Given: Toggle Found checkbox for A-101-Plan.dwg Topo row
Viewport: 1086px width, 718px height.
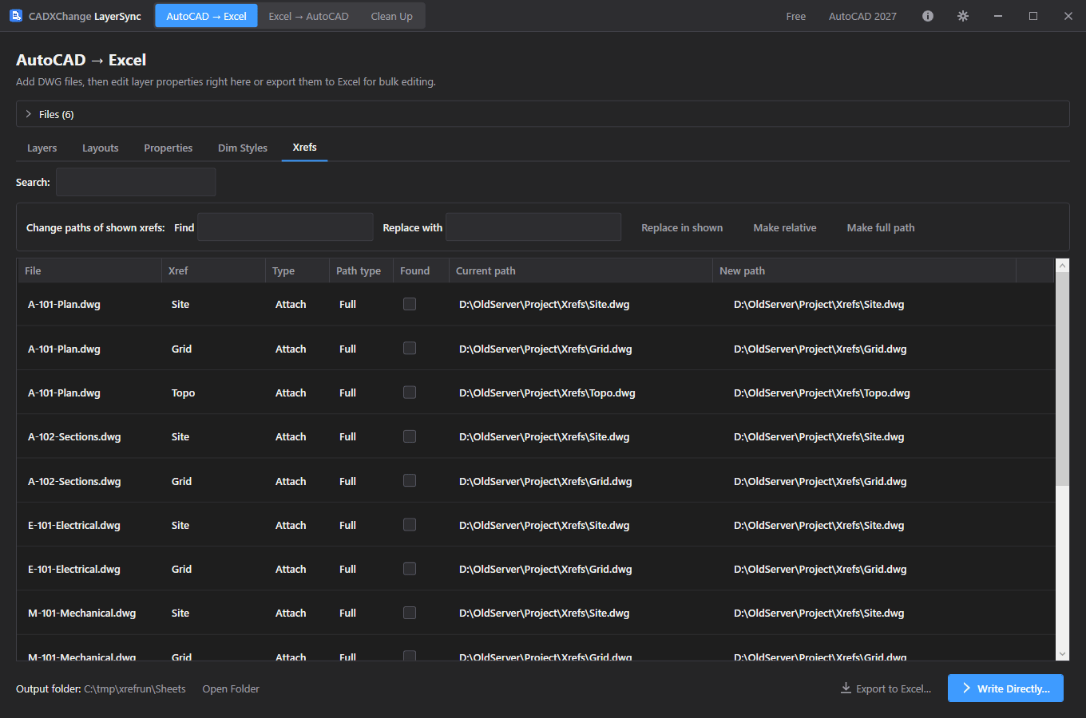Looking at the screenshot, I should [410, 393].
